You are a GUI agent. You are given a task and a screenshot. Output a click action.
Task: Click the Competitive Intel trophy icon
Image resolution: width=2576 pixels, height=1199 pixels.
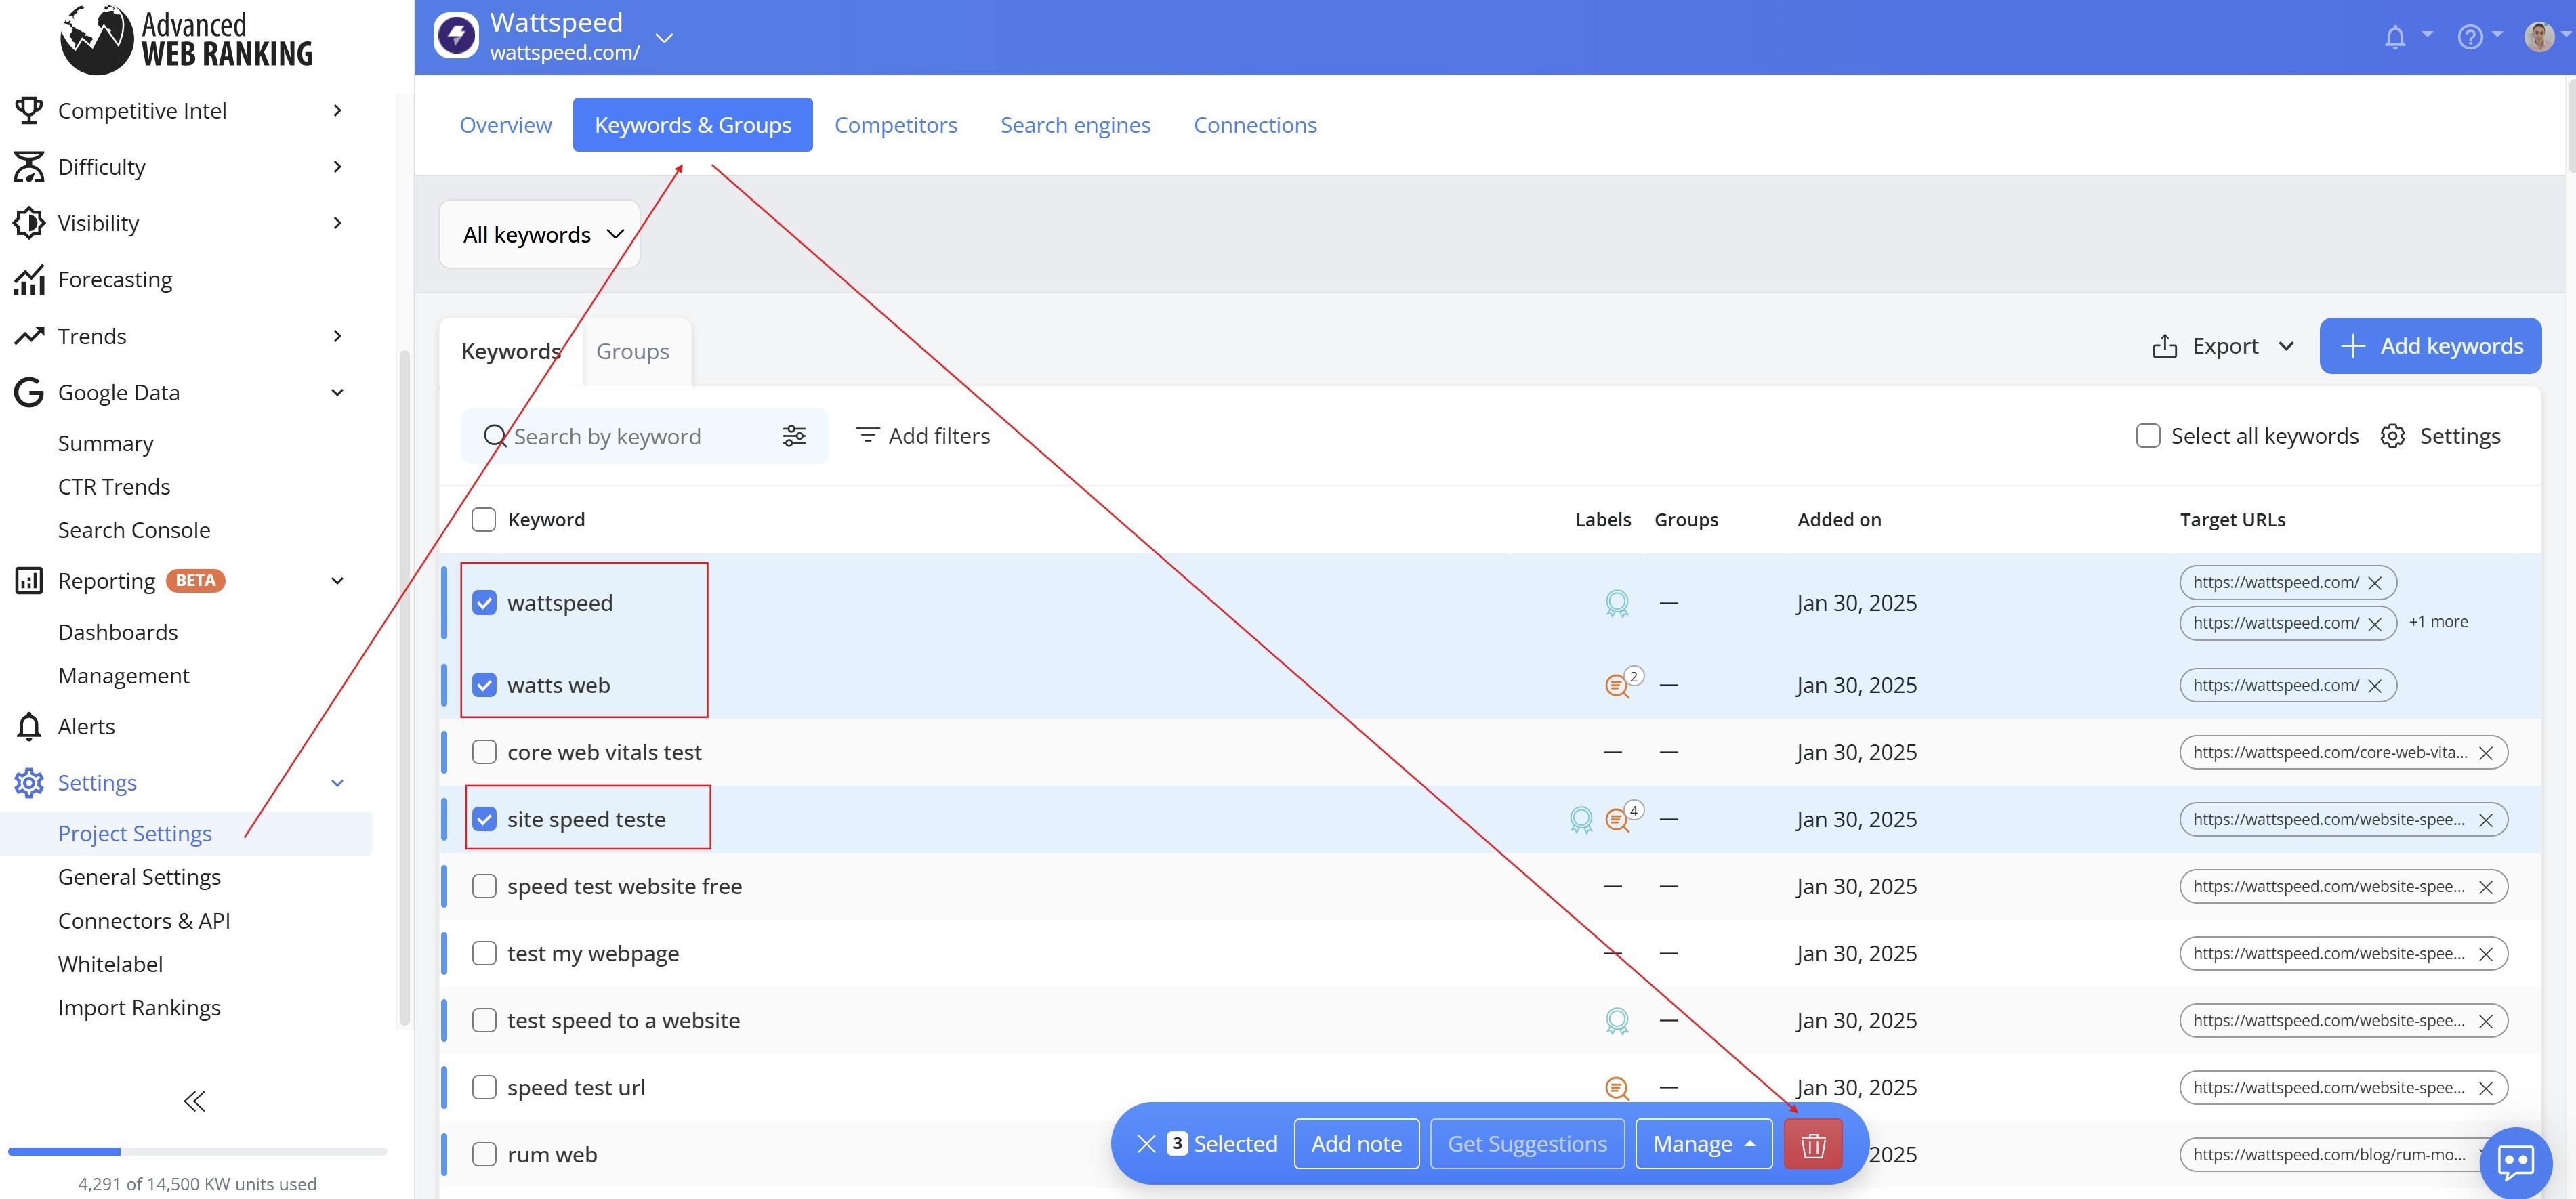pyautogui.click(x=29, y=110)
